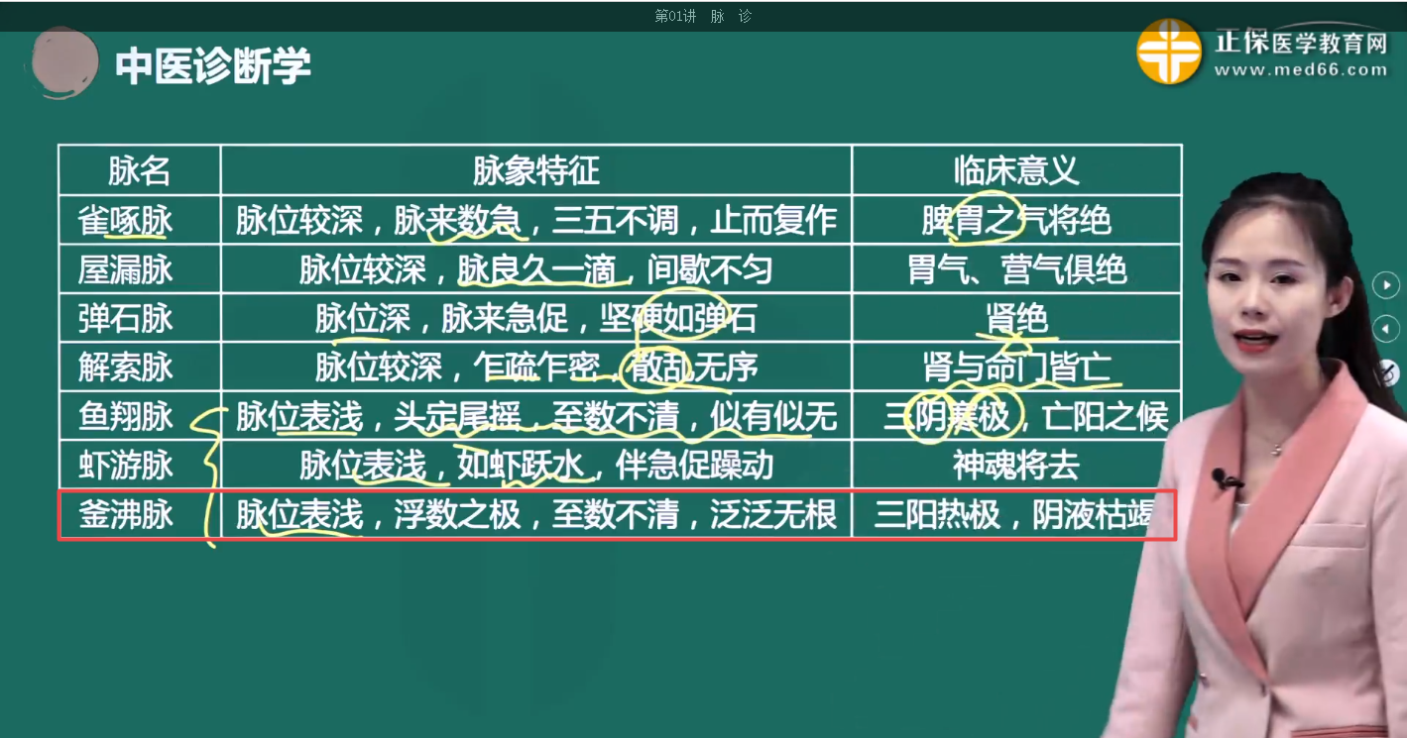Click the right-pointing arrow circle button
The image size is (1407, 738).
[x=1385, y=286]
